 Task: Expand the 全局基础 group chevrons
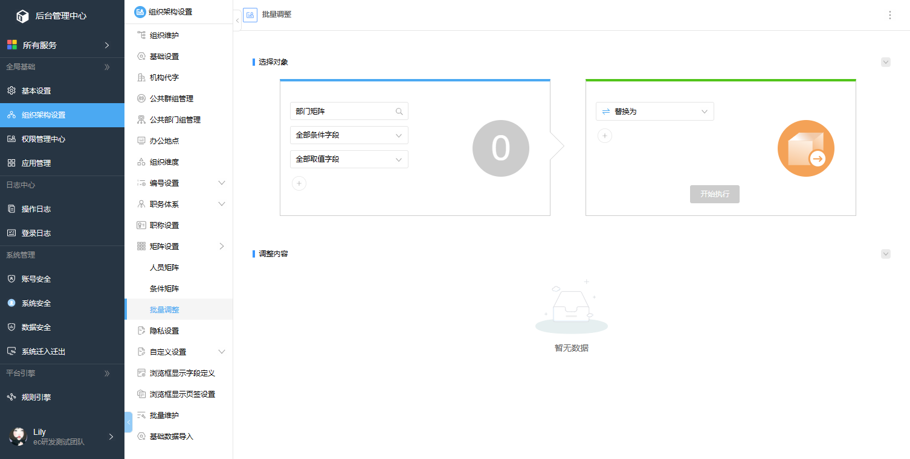tap(107, 67)
